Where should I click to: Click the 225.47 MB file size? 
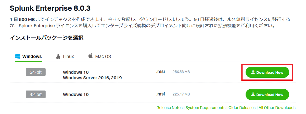tap(181, 94)
